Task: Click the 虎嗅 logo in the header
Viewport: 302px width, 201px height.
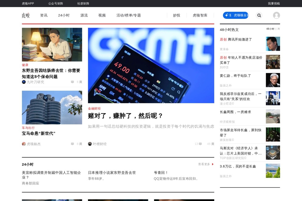Action: coord(26,15)
